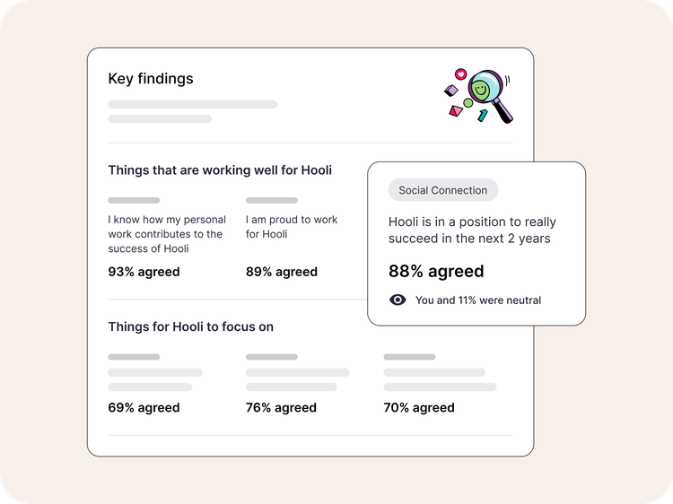Click the red heart icon near magnifier
The width and height of the screenshot is (673, 504).
(461, 73)
